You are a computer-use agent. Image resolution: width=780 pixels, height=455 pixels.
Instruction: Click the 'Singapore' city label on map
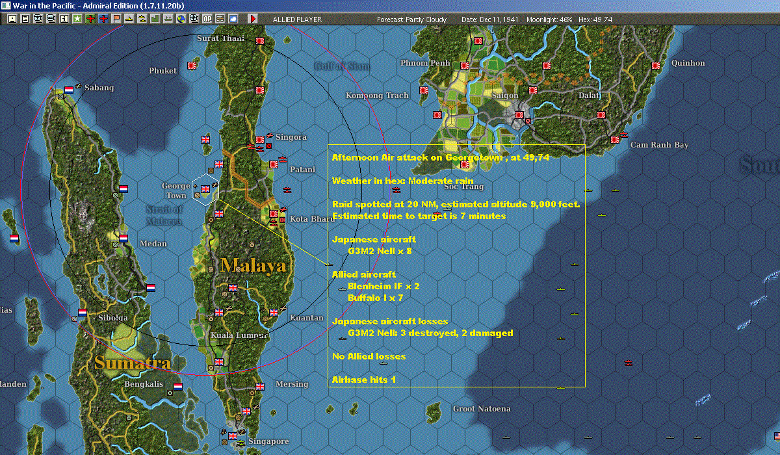tap(268, 441)
